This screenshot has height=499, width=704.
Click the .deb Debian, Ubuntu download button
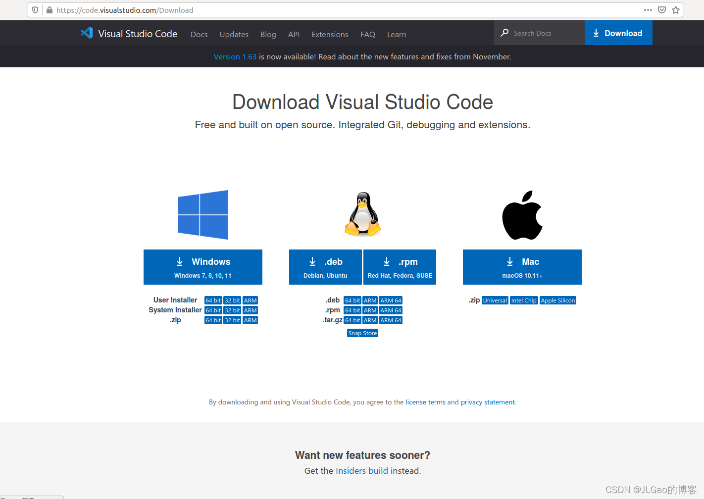click(325, 267)
